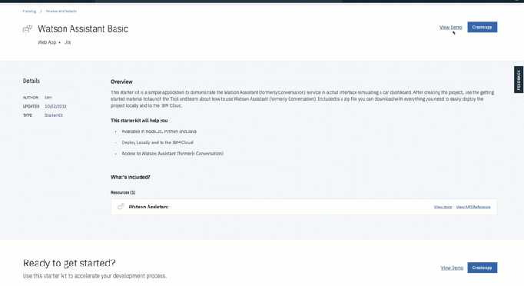Open the Feedback side tab
524x286 pixels.
pyautogui.click(x=519, y=80)
